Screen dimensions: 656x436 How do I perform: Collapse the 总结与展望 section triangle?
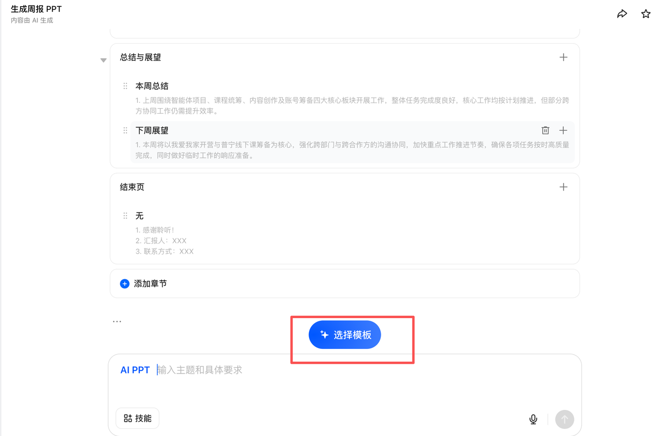(x=104, y=60)
